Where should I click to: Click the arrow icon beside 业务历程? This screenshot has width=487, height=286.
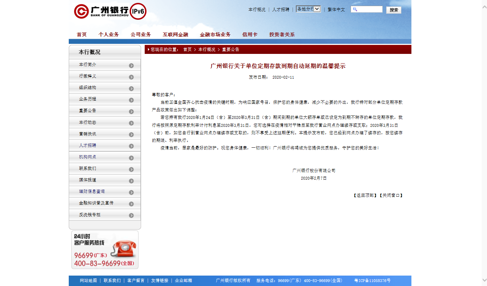pos(131,100)
